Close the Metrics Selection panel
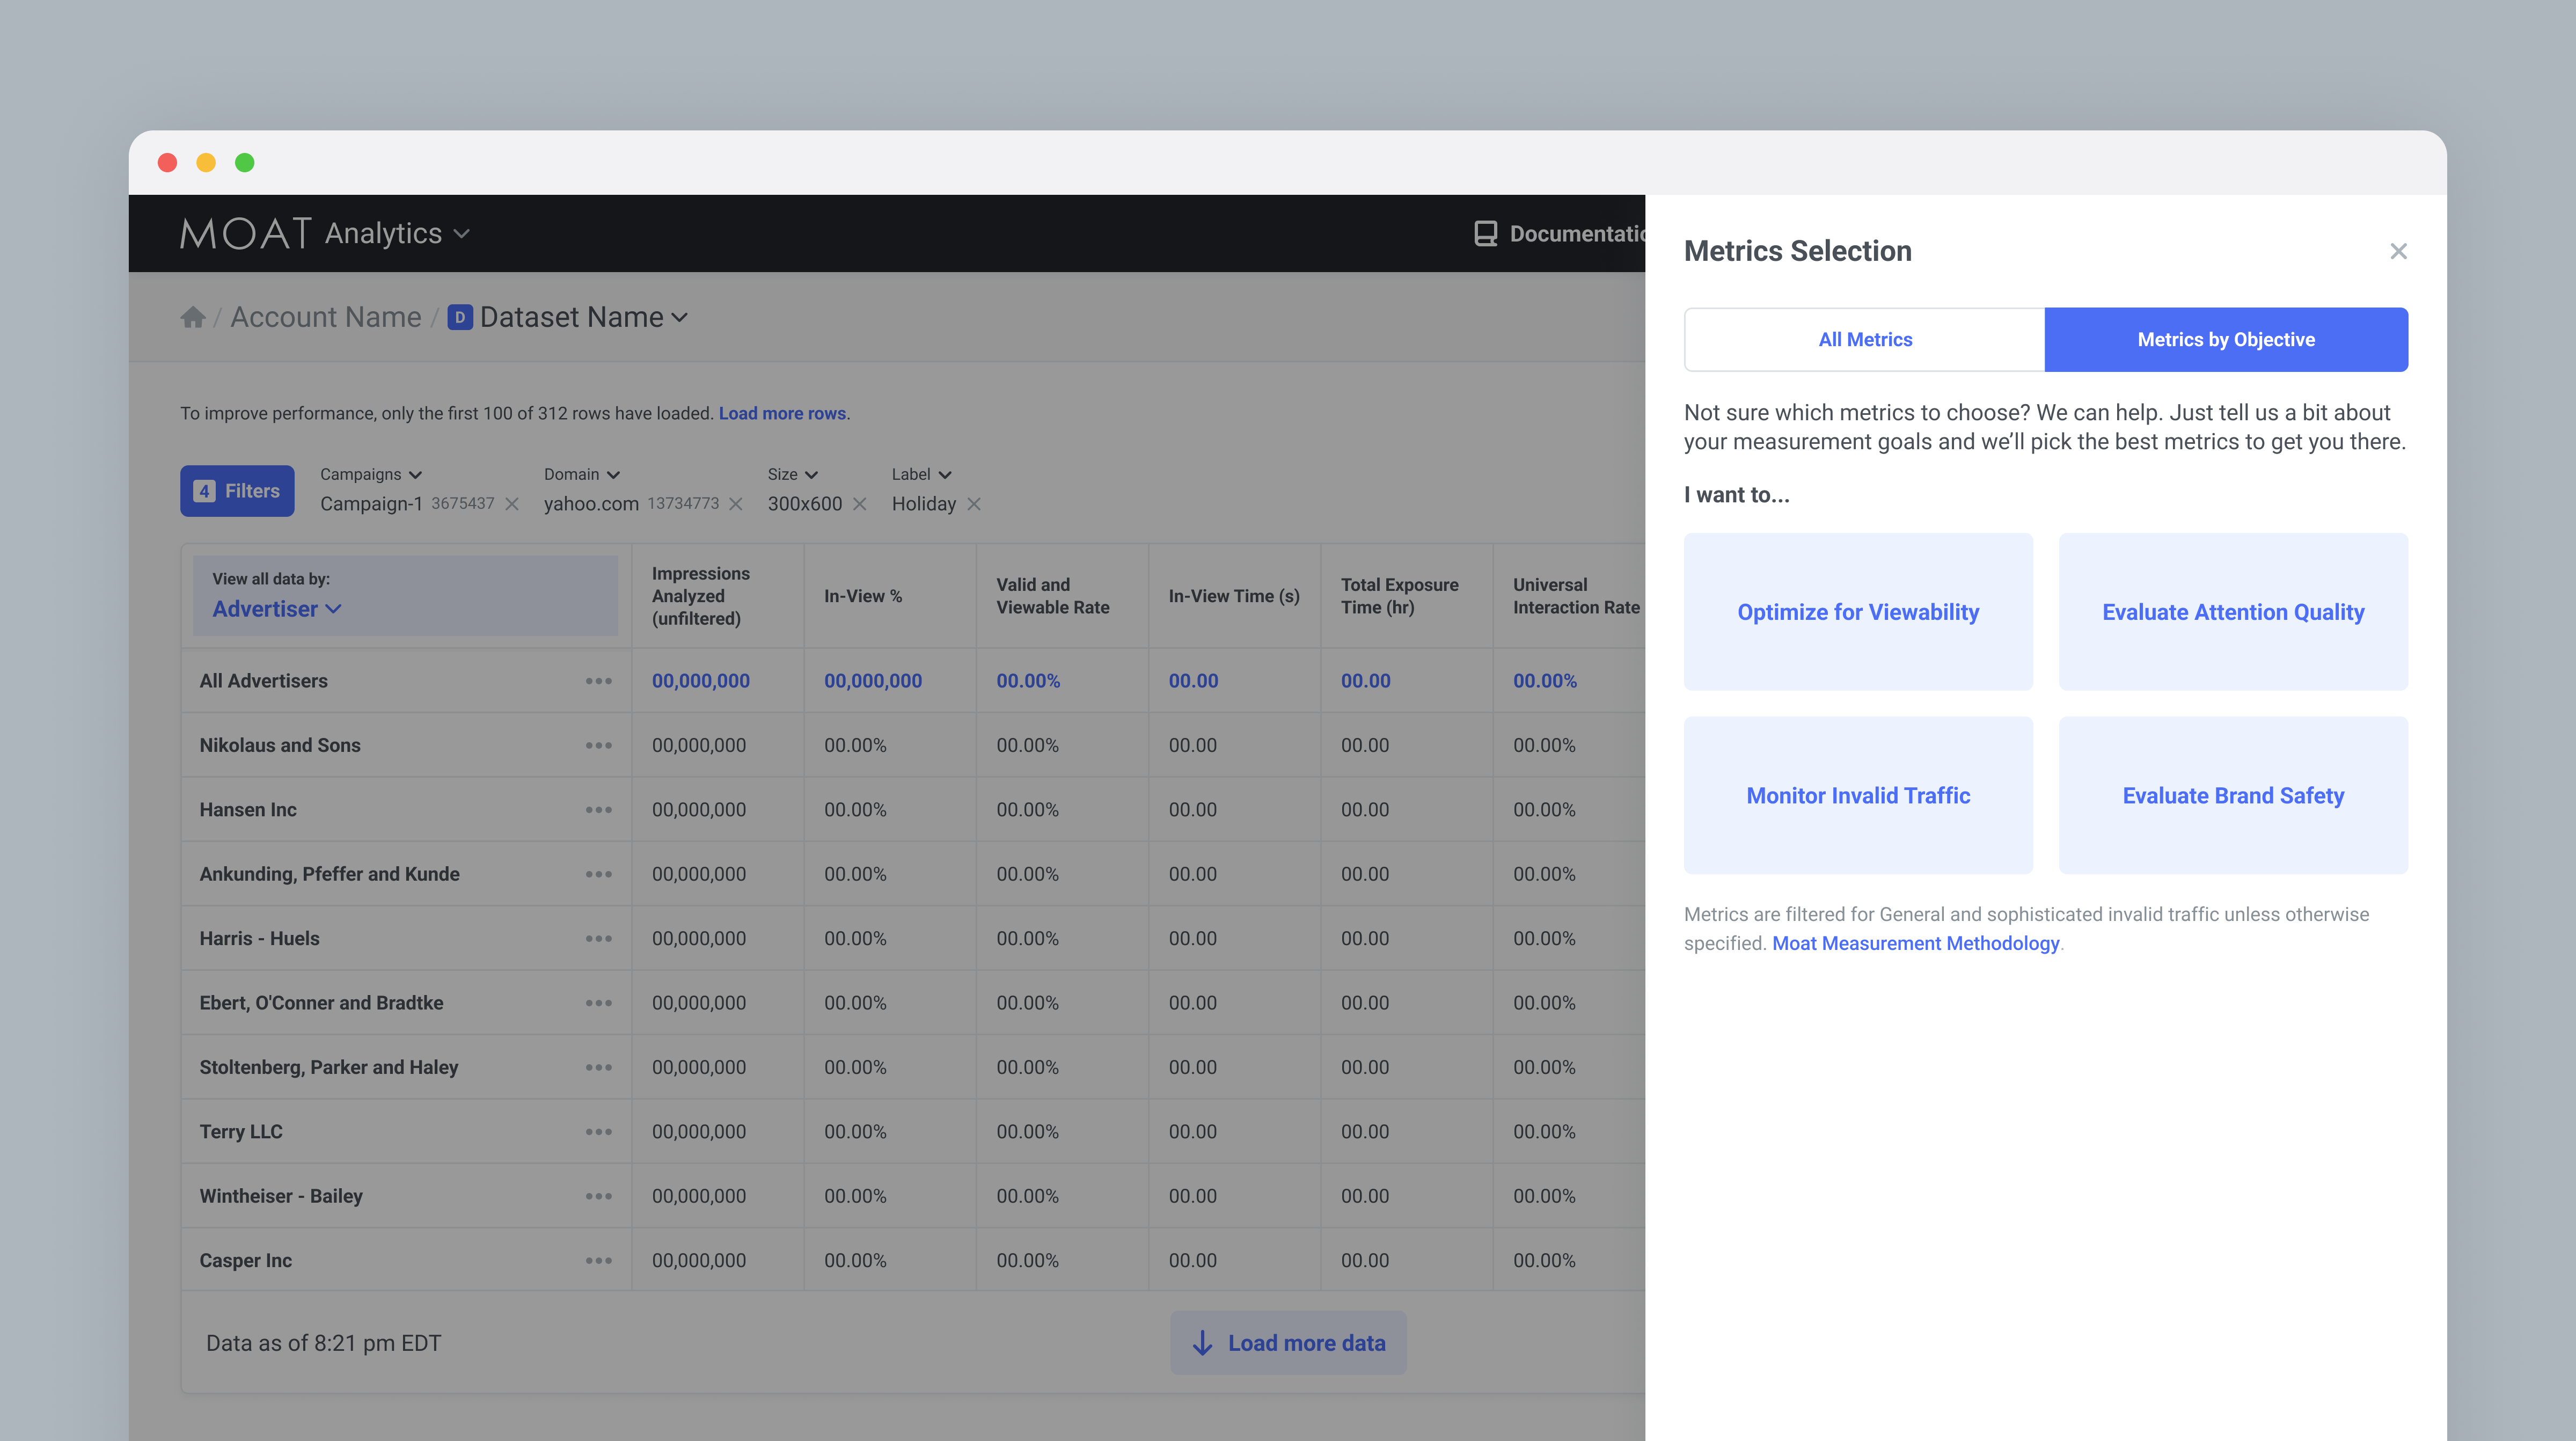 click(x=2398, y=251)
